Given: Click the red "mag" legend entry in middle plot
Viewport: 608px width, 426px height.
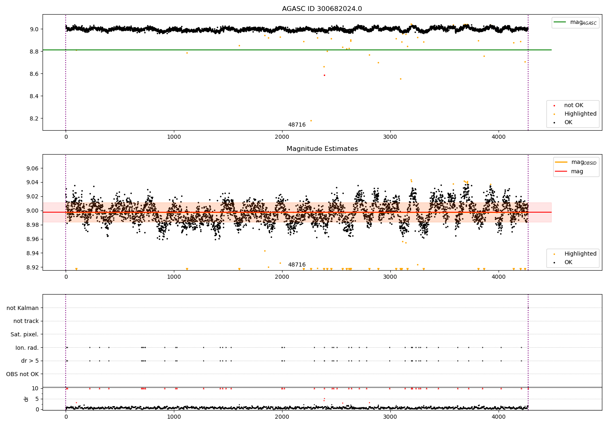Looking at the screenshot, I should tap(569, 172).
